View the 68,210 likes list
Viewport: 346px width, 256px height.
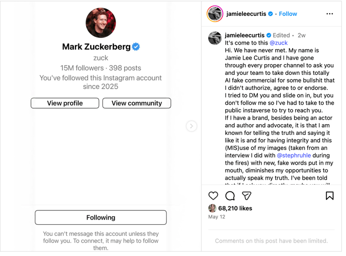[235, 208]
